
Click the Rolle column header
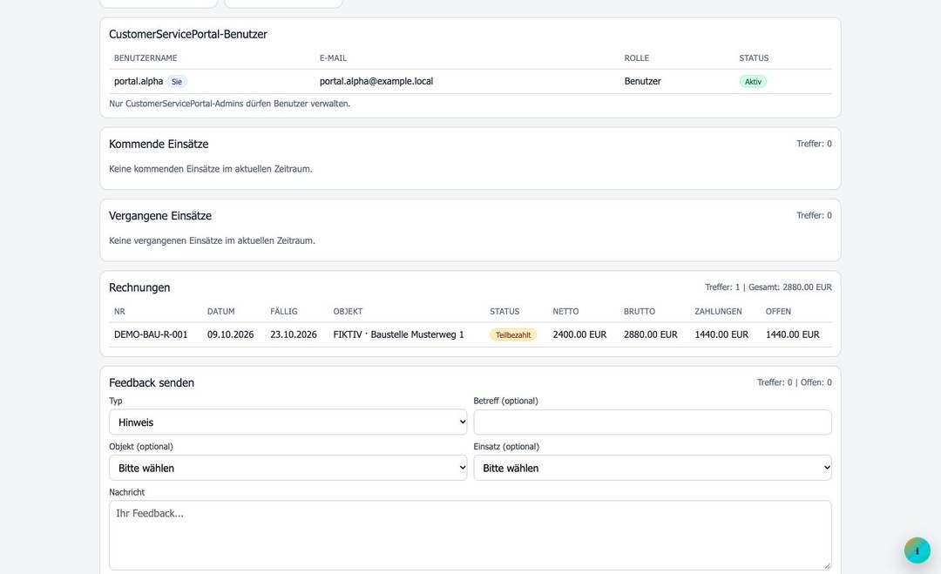pyautogui.click(x=637, y=58)
